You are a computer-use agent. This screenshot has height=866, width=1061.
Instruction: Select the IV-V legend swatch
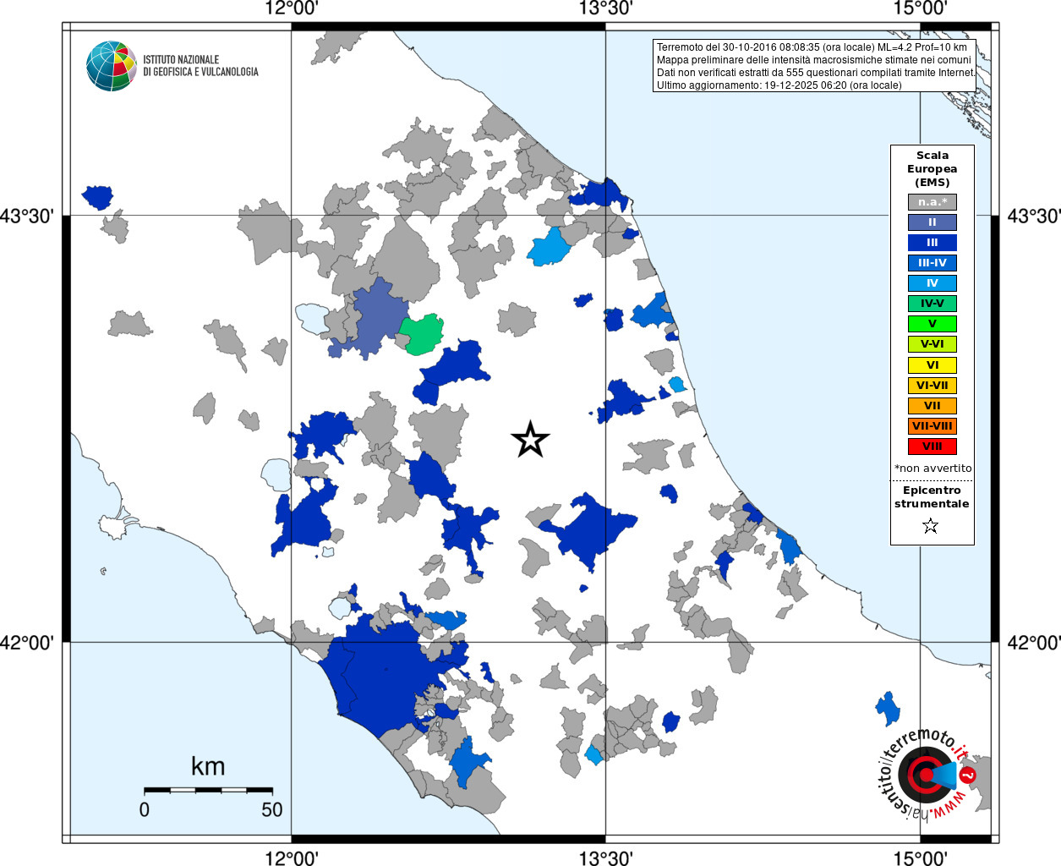coord(932,304)
